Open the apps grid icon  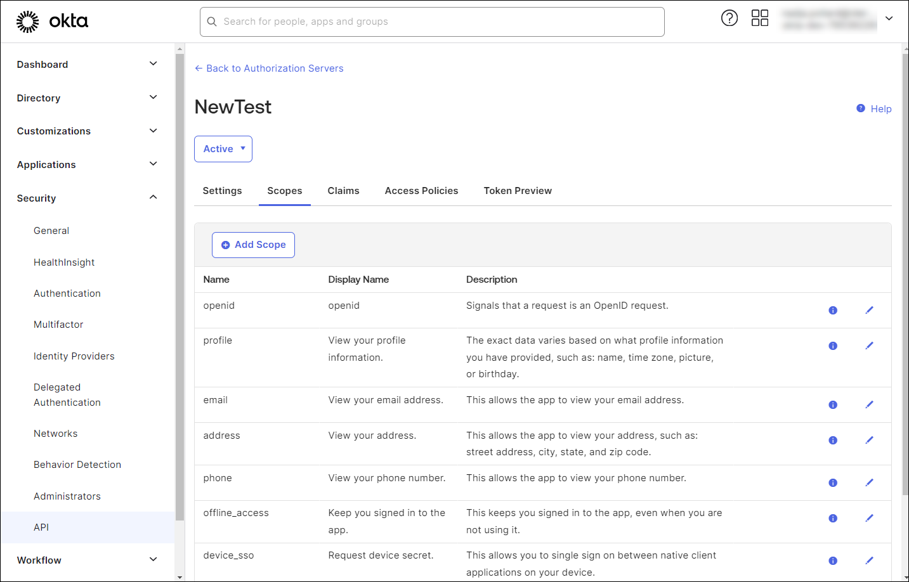760,18
